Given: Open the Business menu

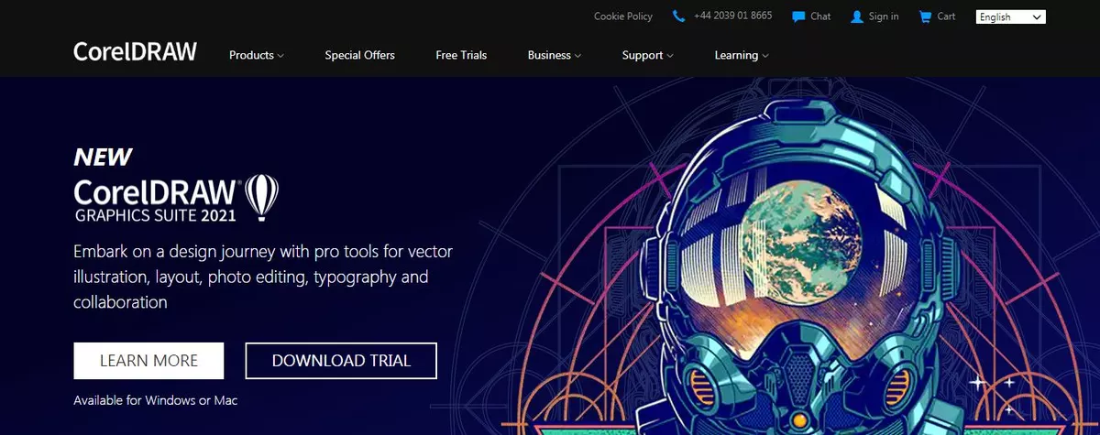Looking at the screenshot, I should coord(555,55).
